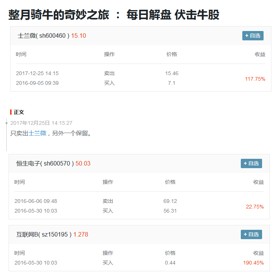Screen dimensions: 280x278
Task: Open the blue 士兰微 link in post text
Action: [x=37, y=133]
